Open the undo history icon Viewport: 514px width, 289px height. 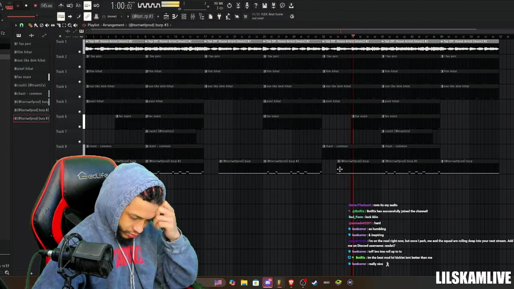pos(229,6)
